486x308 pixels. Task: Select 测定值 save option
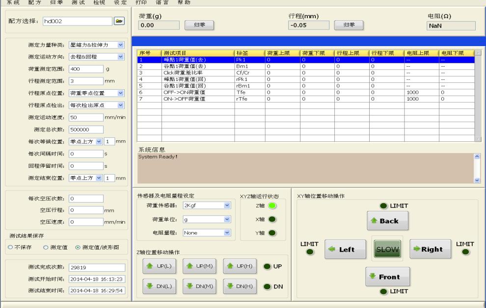(x=46, y=247)
